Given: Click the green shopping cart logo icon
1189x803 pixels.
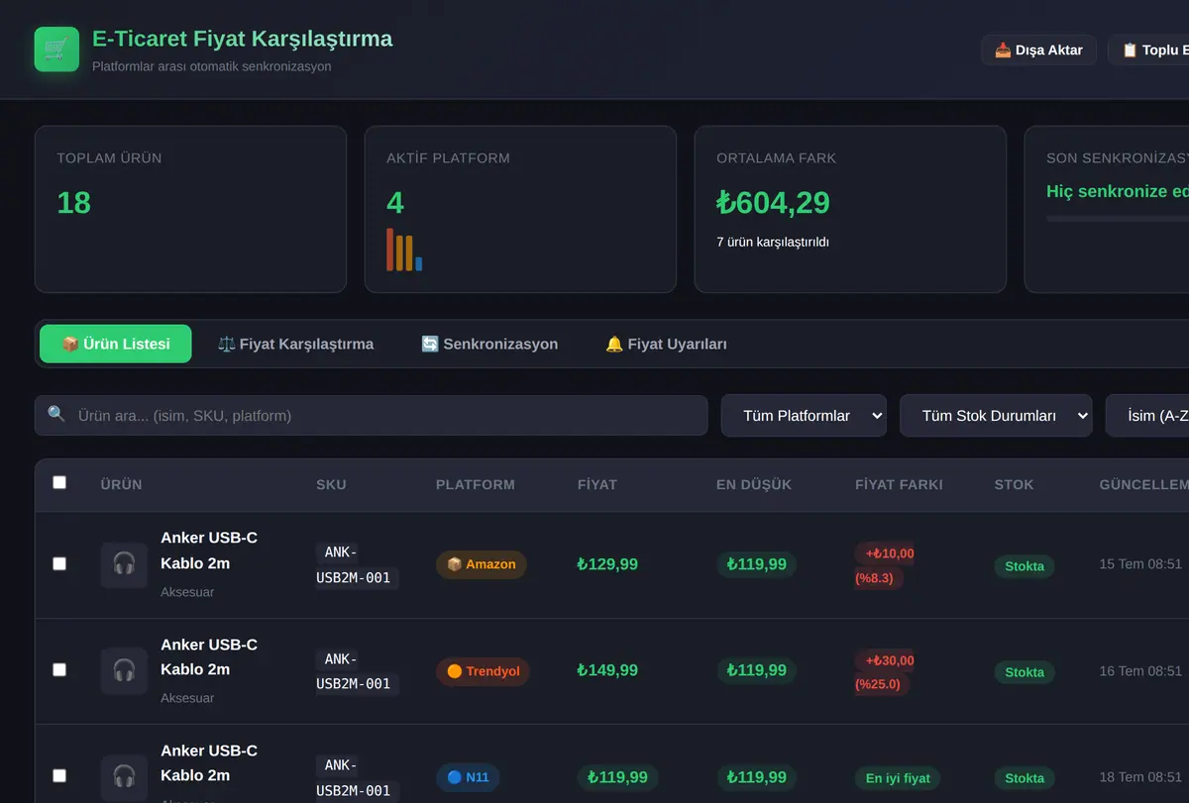Looking at the screenshot, I should click(x=56, y=49).
